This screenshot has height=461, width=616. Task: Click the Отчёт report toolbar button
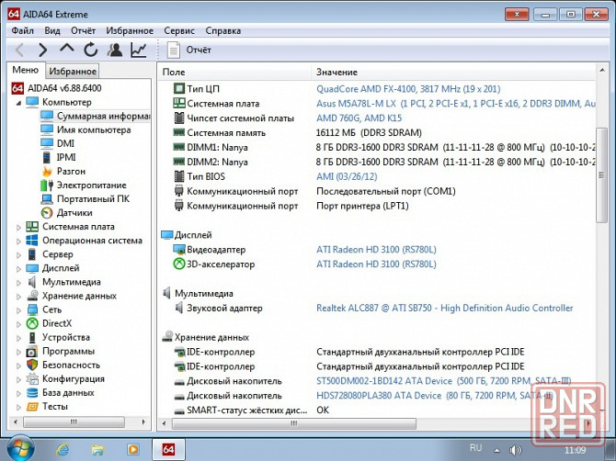pos(189,50)
